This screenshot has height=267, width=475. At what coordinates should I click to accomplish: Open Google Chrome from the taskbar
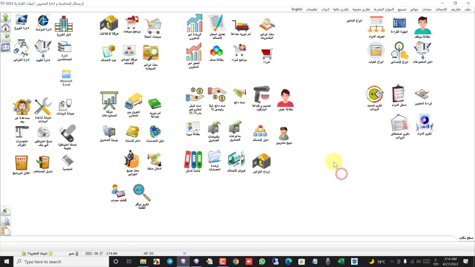coord(236,261)
